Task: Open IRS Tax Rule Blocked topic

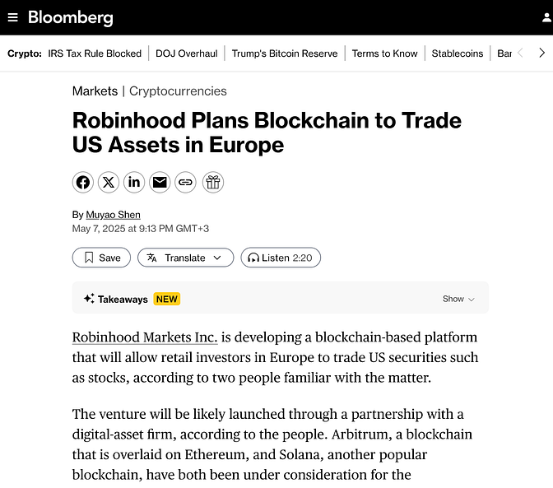Action: click(x=95, y=53)
